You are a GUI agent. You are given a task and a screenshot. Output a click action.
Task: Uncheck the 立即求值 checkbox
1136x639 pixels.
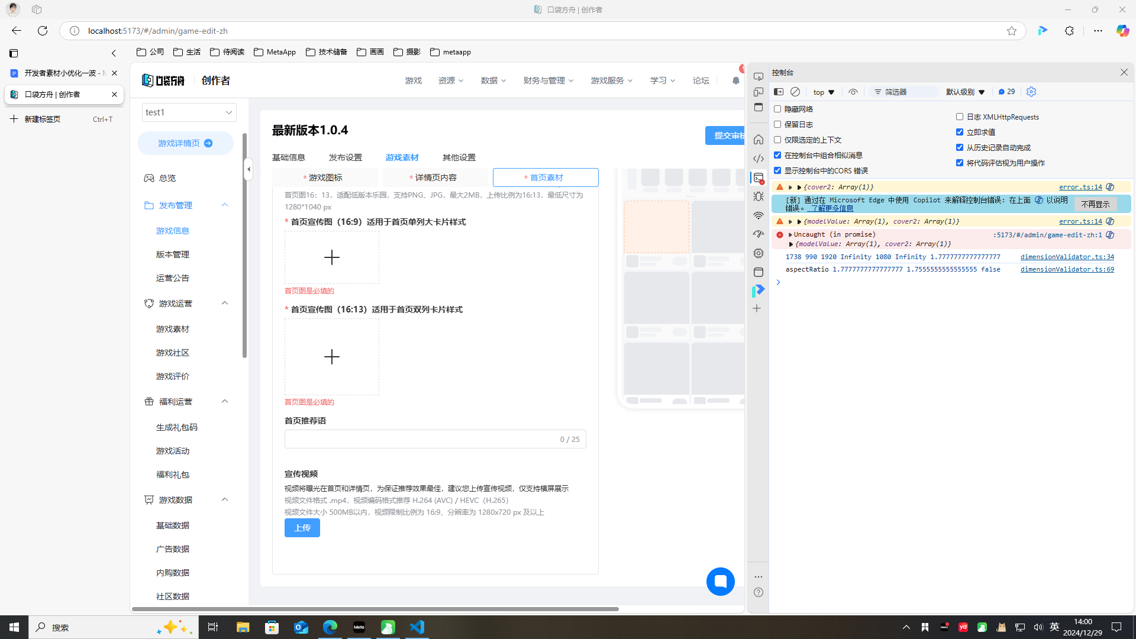click(960, 132)
